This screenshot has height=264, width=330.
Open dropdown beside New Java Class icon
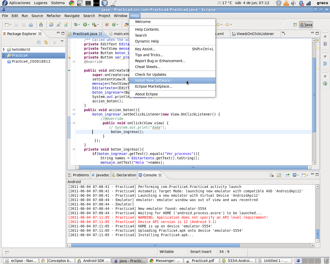118,24
